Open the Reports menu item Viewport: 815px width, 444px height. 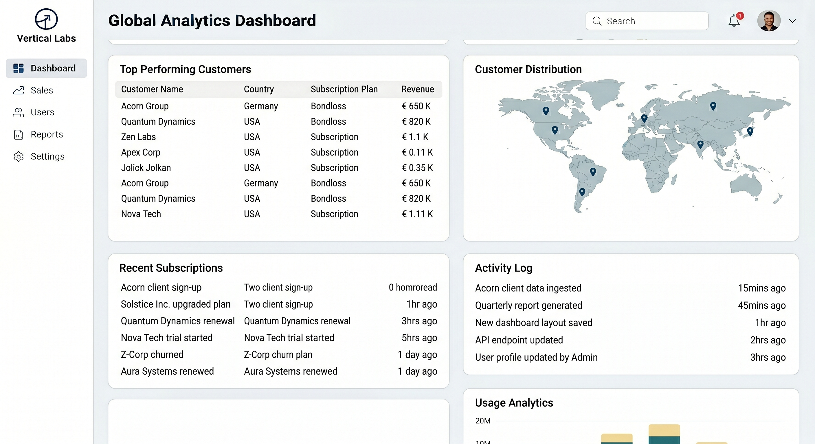click(47, 135)
